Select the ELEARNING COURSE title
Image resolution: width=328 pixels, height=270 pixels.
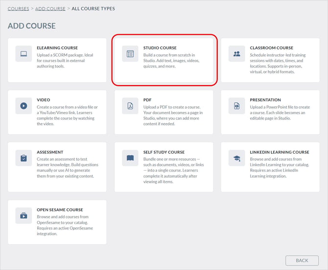point(57,47)
